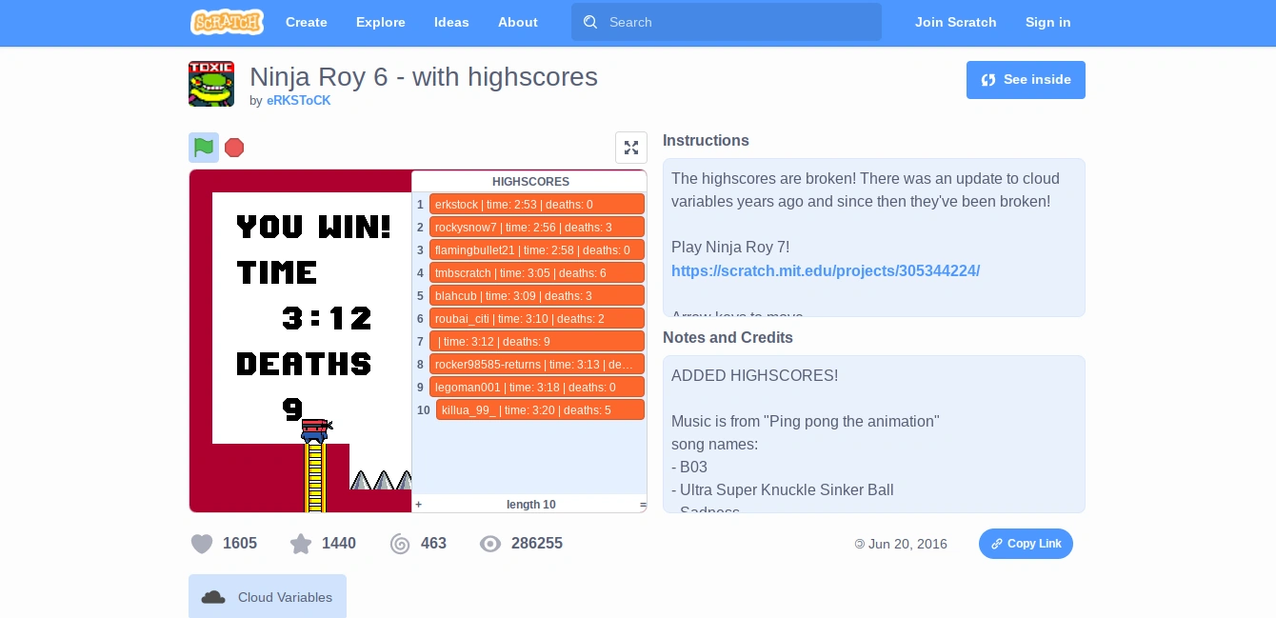Click the plus at highscores list bottom
The width and height of the screenshot is (1276, 618).
pyautogui.click(x=418, y=505)
